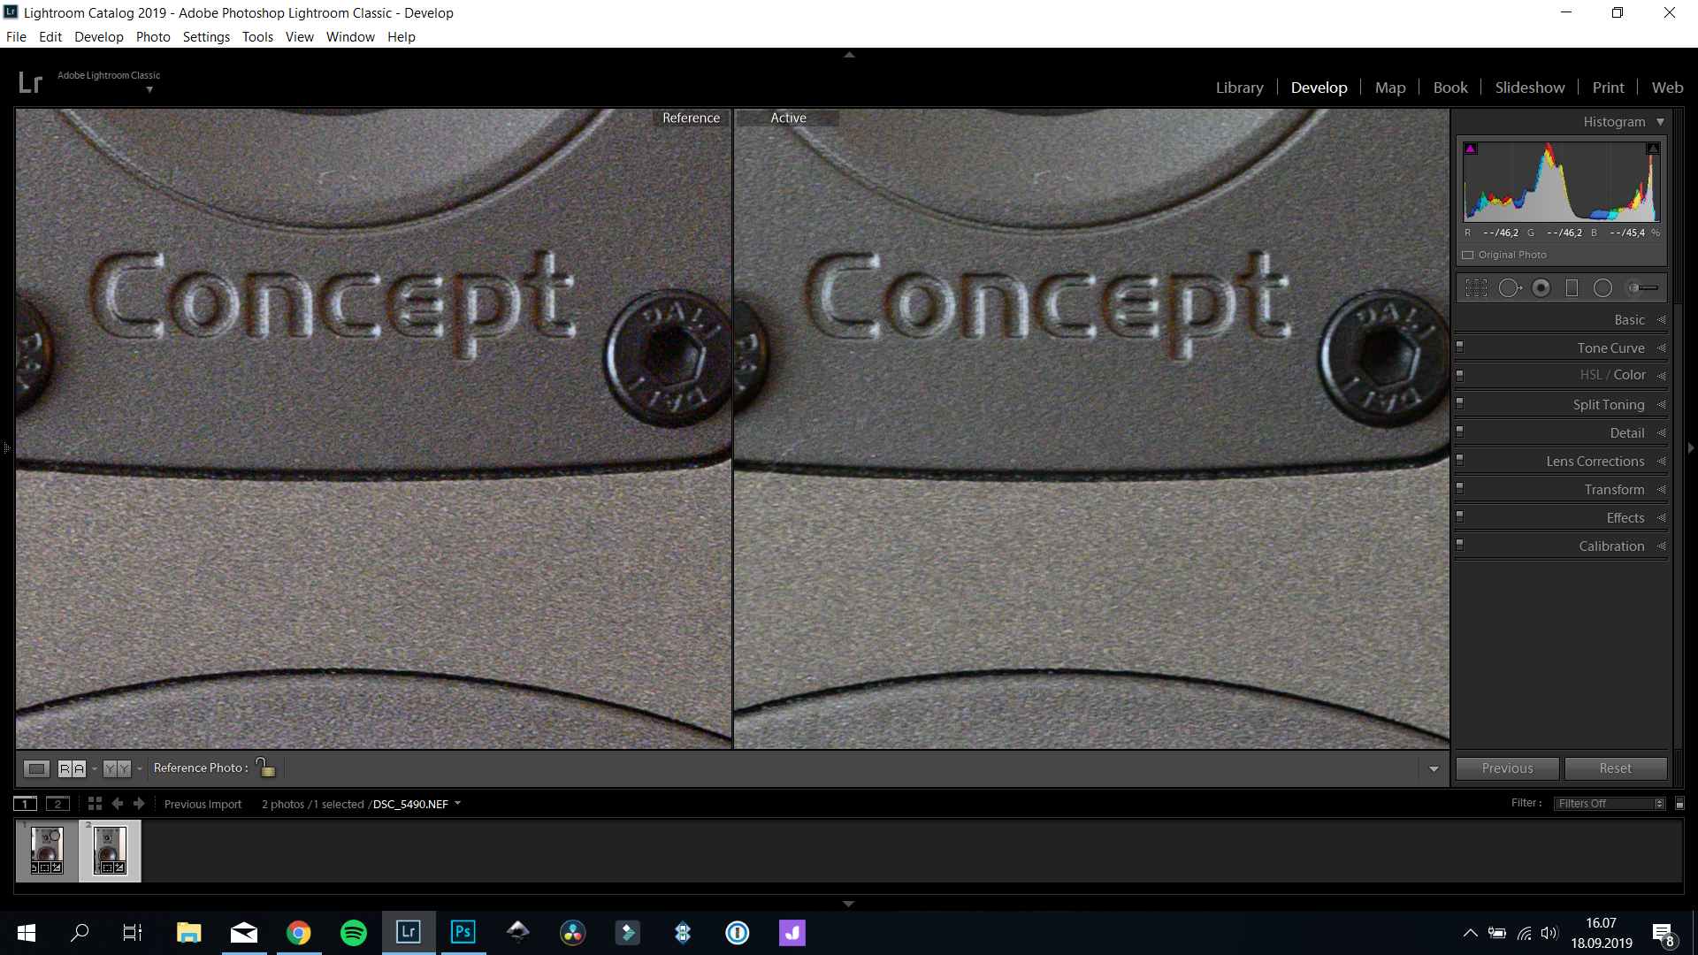Viewport: 1698px width, 955px height.
Task: Toggle the Reference Photo lock icon
Action: pos(265,768)
